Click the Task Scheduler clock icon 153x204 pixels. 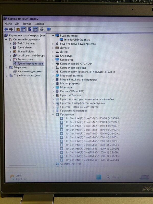click(15, 43)
